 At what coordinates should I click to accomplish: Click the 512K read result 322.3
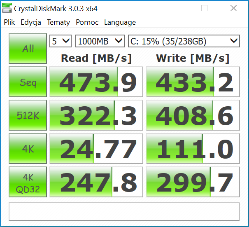pos(96,115)
